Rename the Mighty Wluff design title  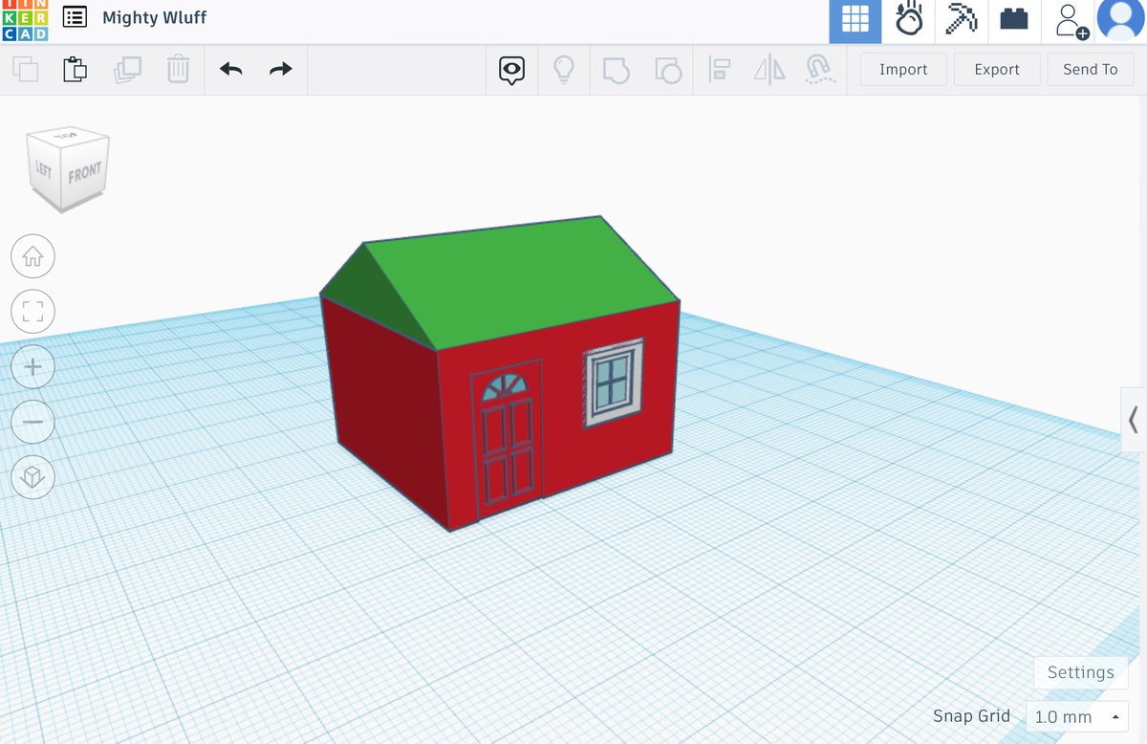[x=155, y=17]
